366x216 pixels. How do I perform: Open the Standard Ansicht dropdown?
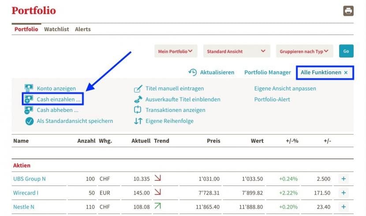(237, 51)
